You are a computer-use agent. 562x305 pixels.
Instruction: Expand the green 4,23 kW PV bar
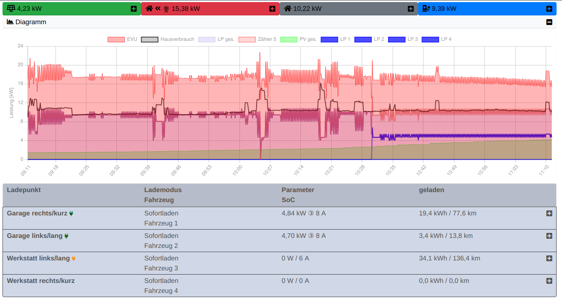click(134, 9)
